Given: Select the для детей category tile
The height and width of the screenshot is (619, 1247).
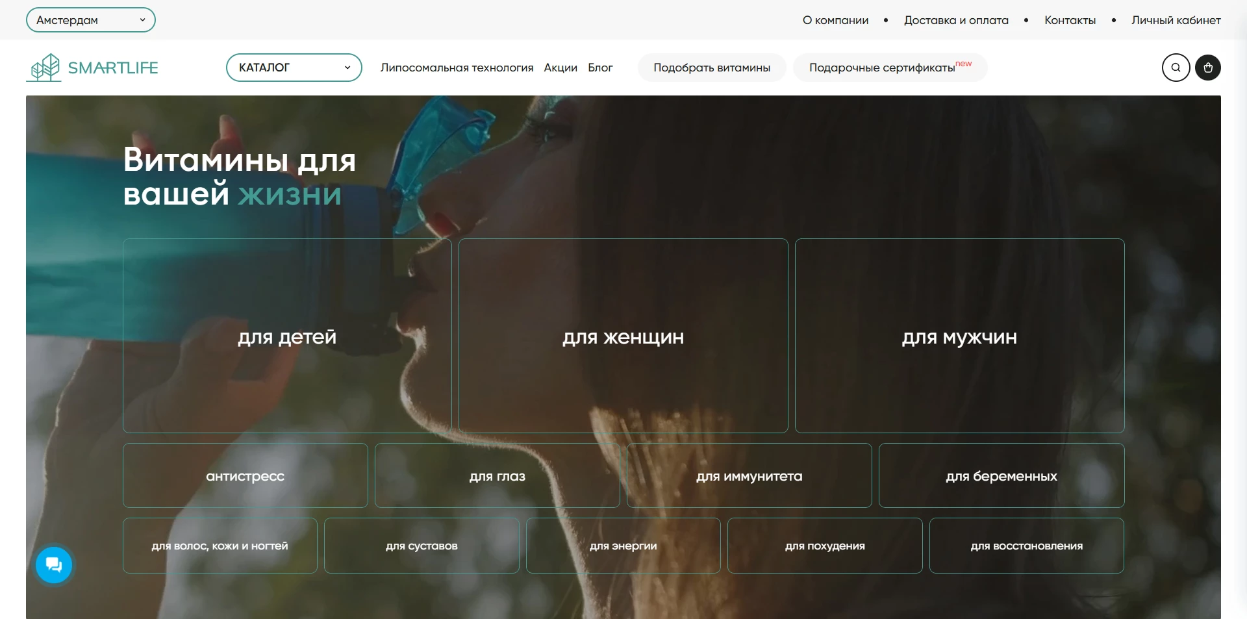Looking at the screenshot, I should (287, 336).
